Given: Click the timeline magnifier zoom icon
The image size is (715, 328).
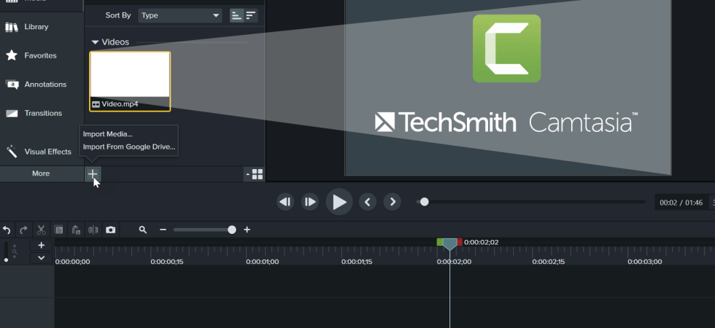Looking at the screenshot, I should click(x=143, y=230).
